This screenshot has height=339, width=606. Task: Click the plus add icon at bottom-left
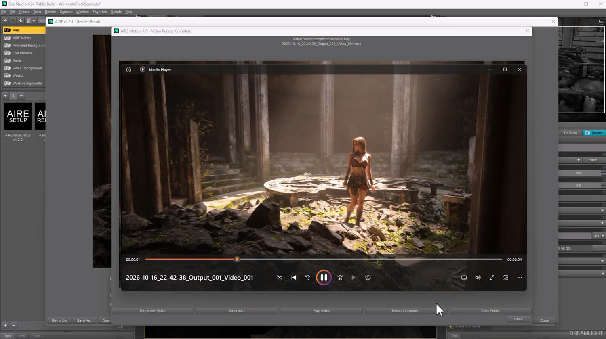click(6, 325)
